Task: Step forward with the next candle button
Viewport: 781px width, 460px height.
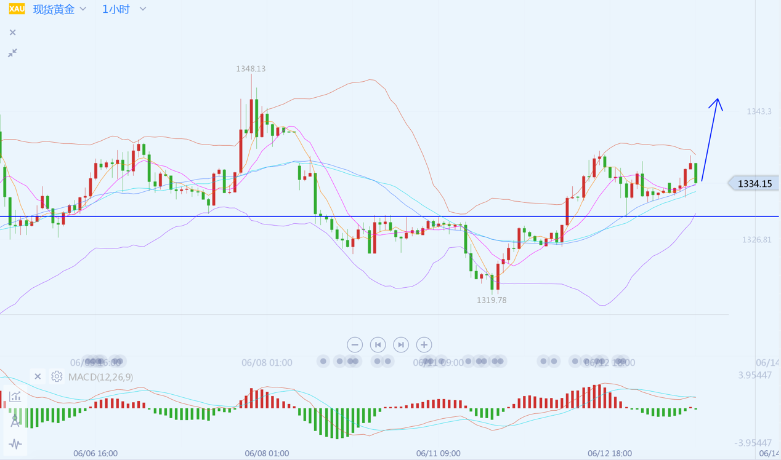Action: [x=401, y=345]
